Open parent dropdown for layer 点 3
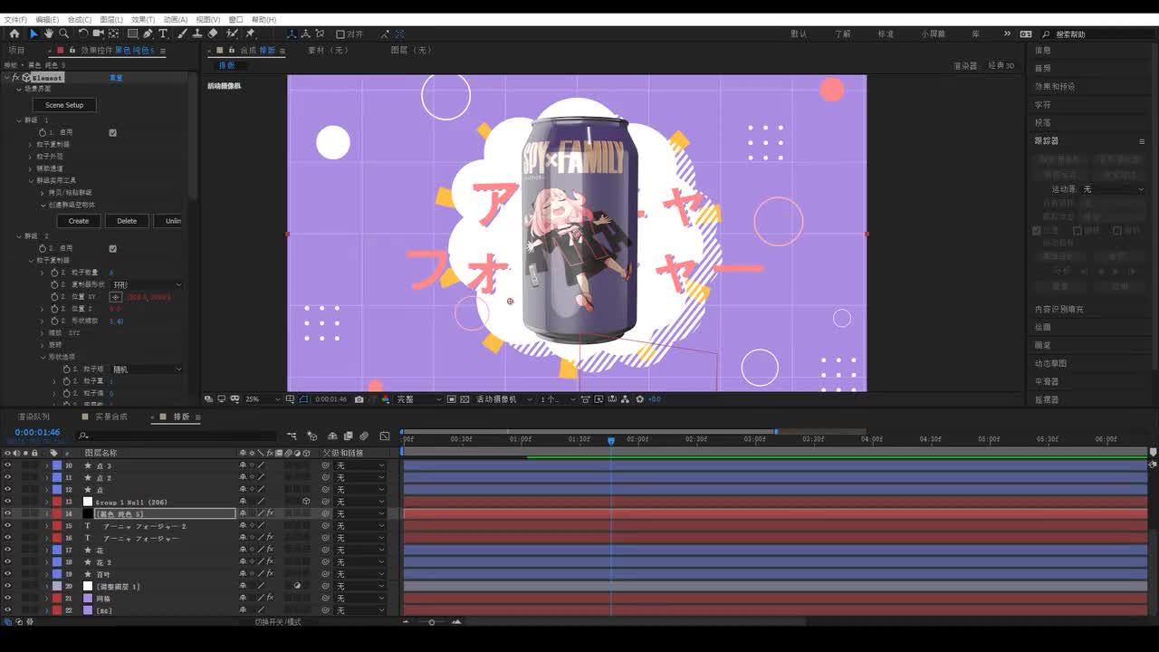 (x=360, y=465)
